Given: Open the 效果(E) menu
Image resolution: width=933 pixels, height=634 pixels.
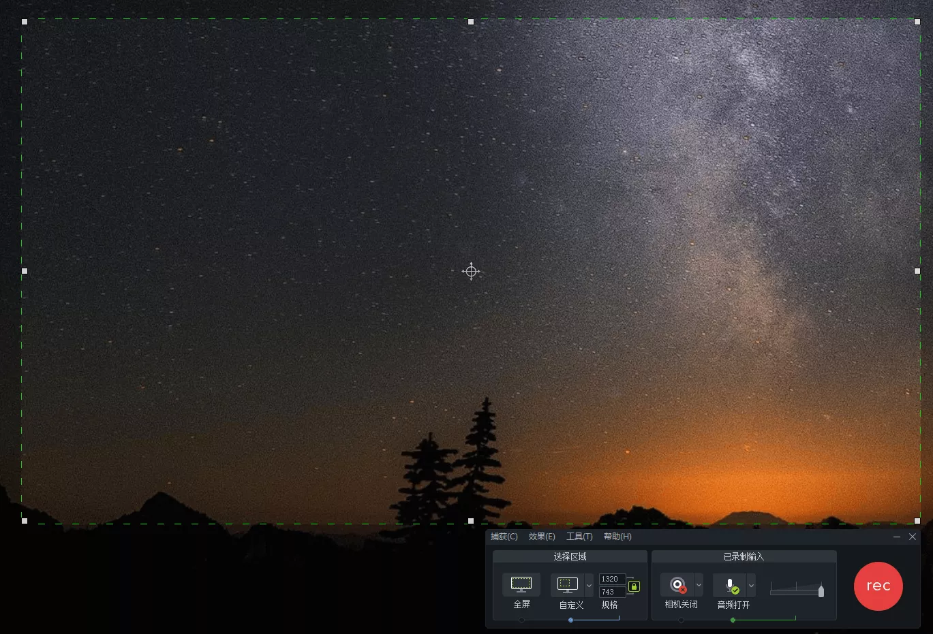Looking at the screenshot, I should (541, 536).
